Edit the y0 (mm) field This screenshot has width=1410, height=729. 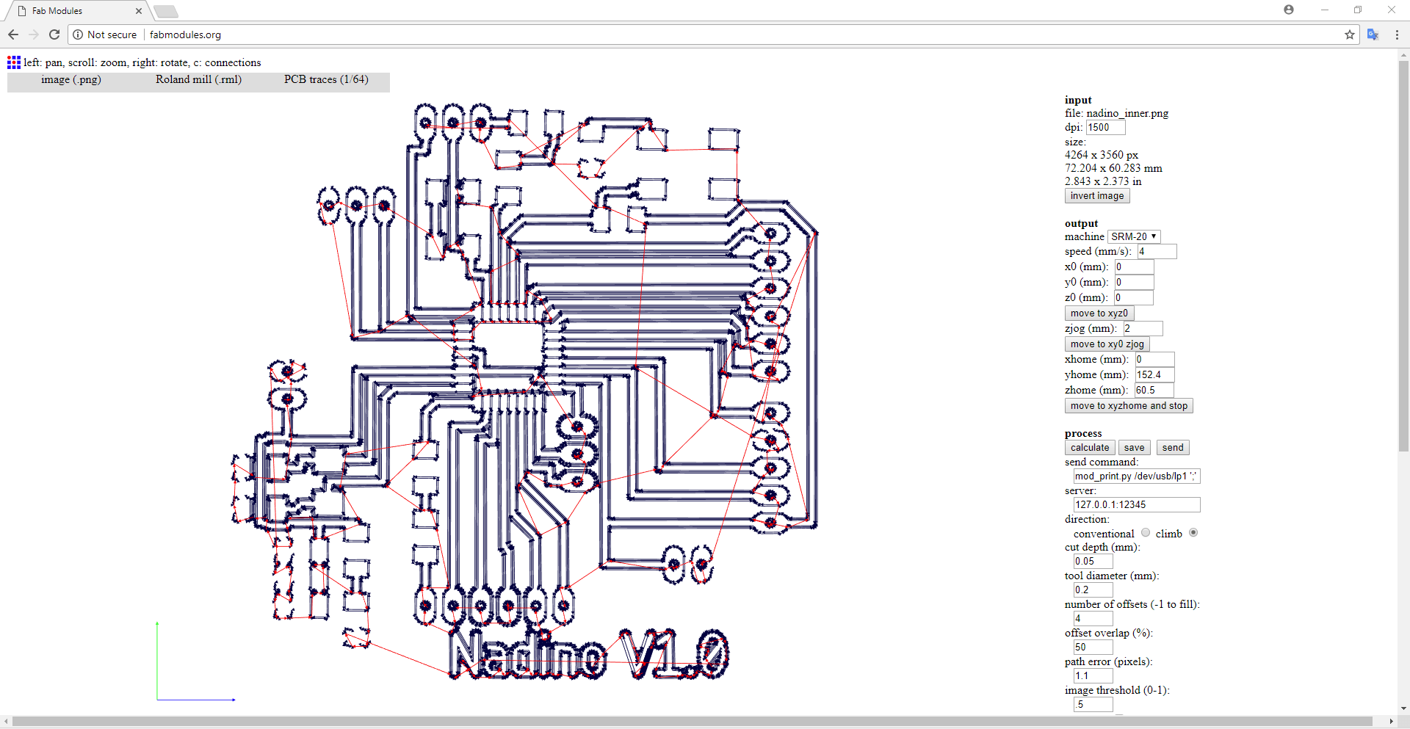click(x=1134, y=283)
